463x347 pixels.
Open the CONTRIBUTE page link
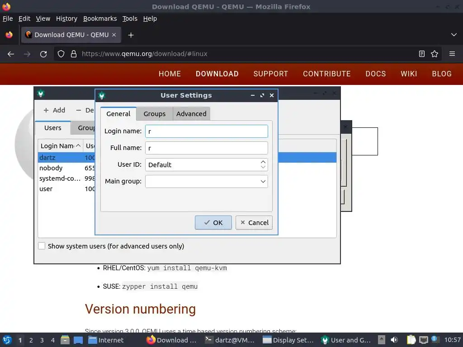[x=327, y=74]
